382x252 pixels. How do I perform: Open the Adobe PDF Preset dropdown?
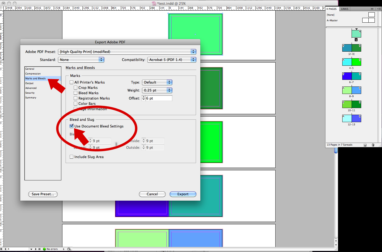click(x=127, y=52)
